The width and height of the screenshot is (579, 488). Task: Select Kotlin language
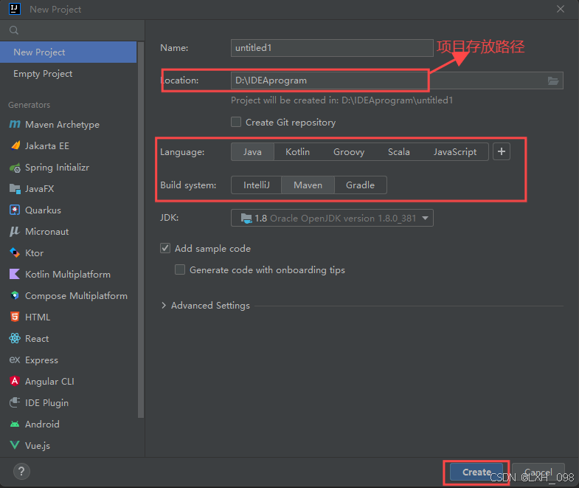[x=298, y=151]
